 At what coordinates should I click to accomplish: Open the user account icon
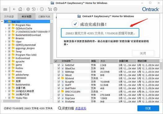point(55,9)
